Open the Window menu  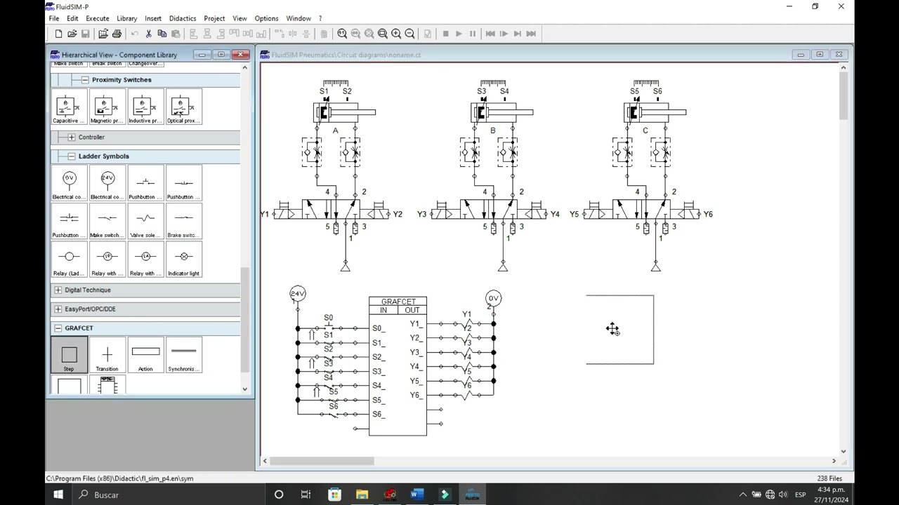coord(298,18)
